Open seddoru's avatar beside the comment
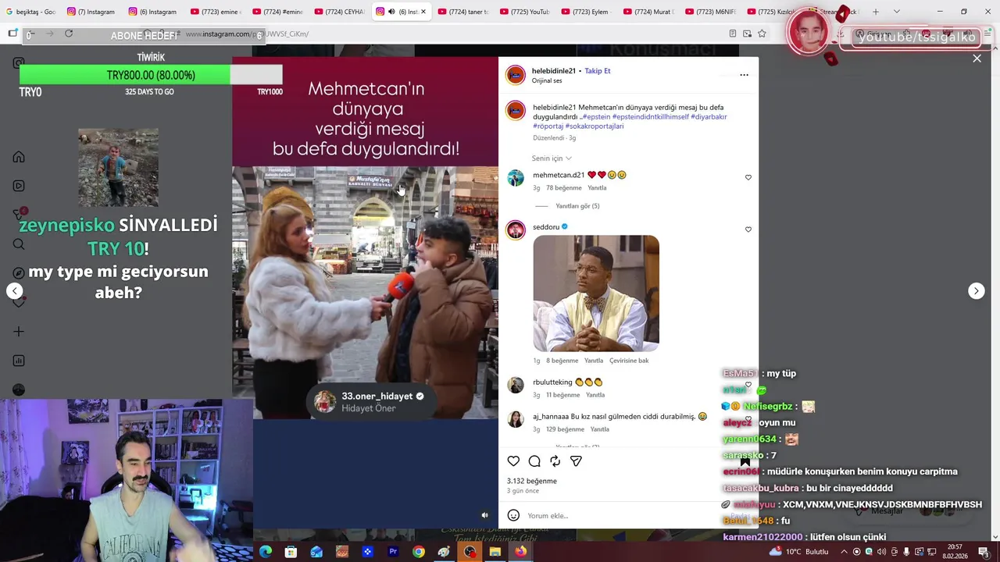 516,229
